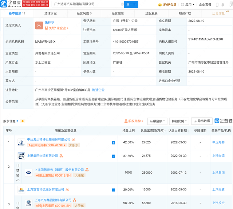Open 股权结构 link
Image resolution: width=233 pixels, height=209 pixels.
tap(136, 121)
